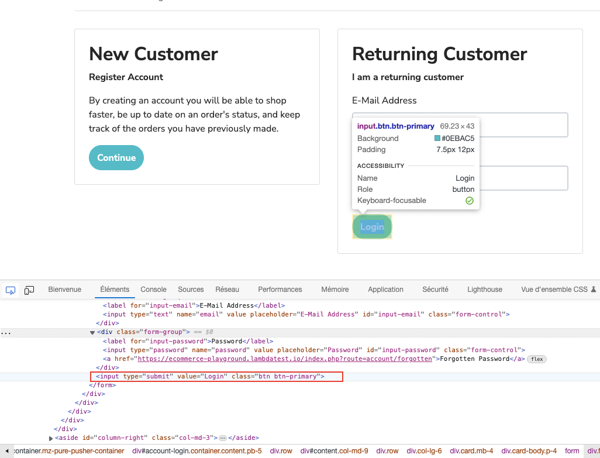Click the Continue button
This screenshot has width=600, height=458.
(116, 158)
